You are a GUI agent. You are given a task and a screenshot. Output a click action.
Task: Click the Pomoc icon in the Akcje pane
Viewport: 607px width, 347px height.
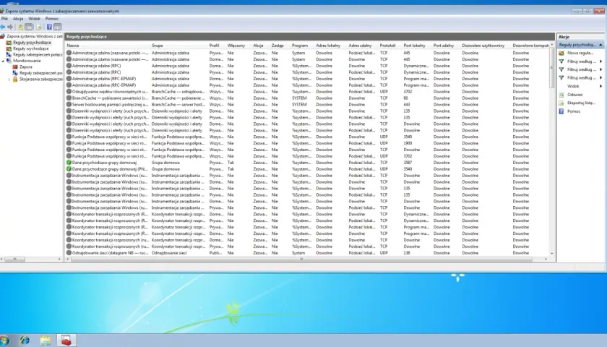561,111
